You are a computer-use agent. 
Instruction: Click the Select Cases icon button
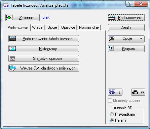click(115, 92)
